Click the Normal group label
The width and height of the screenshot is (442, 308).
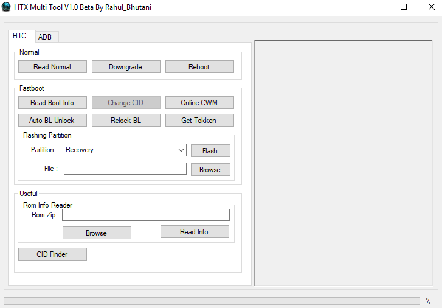pos(29,52)
